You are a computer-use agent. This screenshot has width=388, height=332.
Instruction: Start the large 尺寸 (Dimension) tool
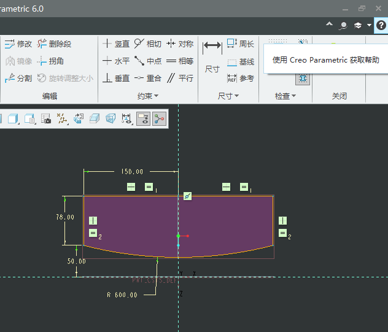click(212, 57)
